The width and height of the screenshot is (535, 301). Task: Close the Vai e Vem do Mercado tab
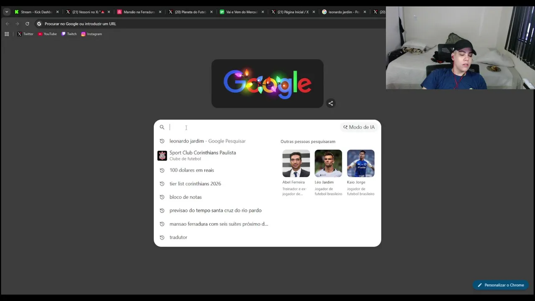pyautogui.click(x=262, y=12)
